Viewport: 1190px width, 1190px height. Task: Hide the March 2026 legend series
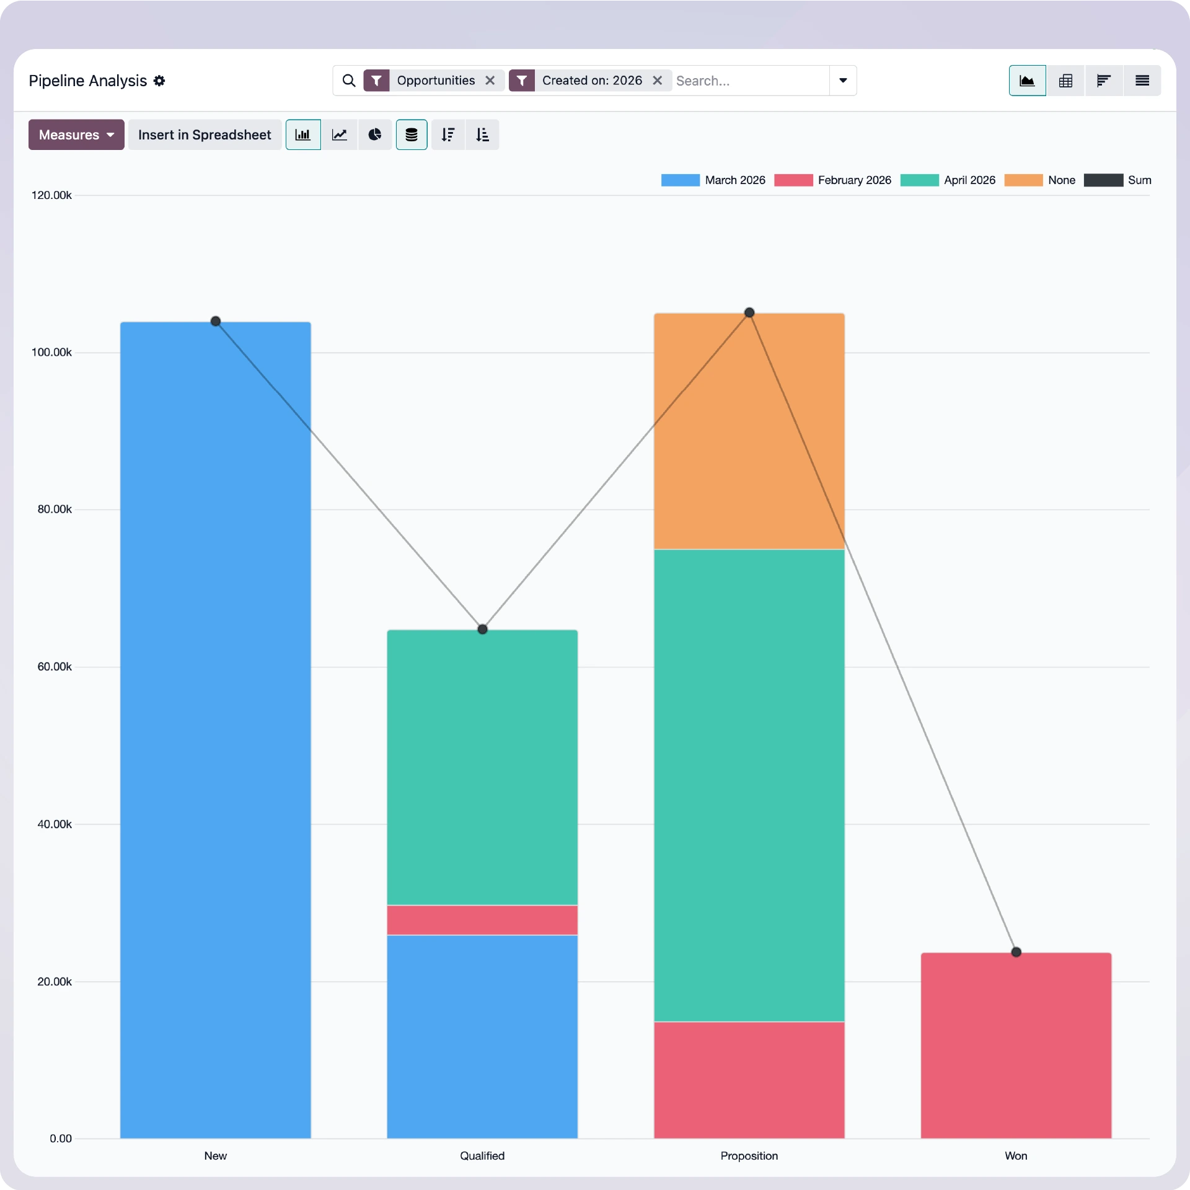click(x=734, y=180)
